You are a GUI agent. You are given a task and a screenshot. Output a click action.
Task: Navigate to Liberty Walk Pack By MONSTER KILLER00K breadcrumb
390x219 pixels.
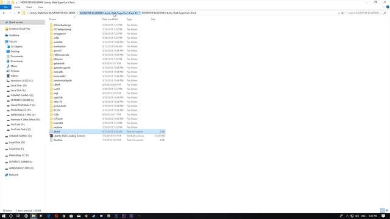[52, 13]
